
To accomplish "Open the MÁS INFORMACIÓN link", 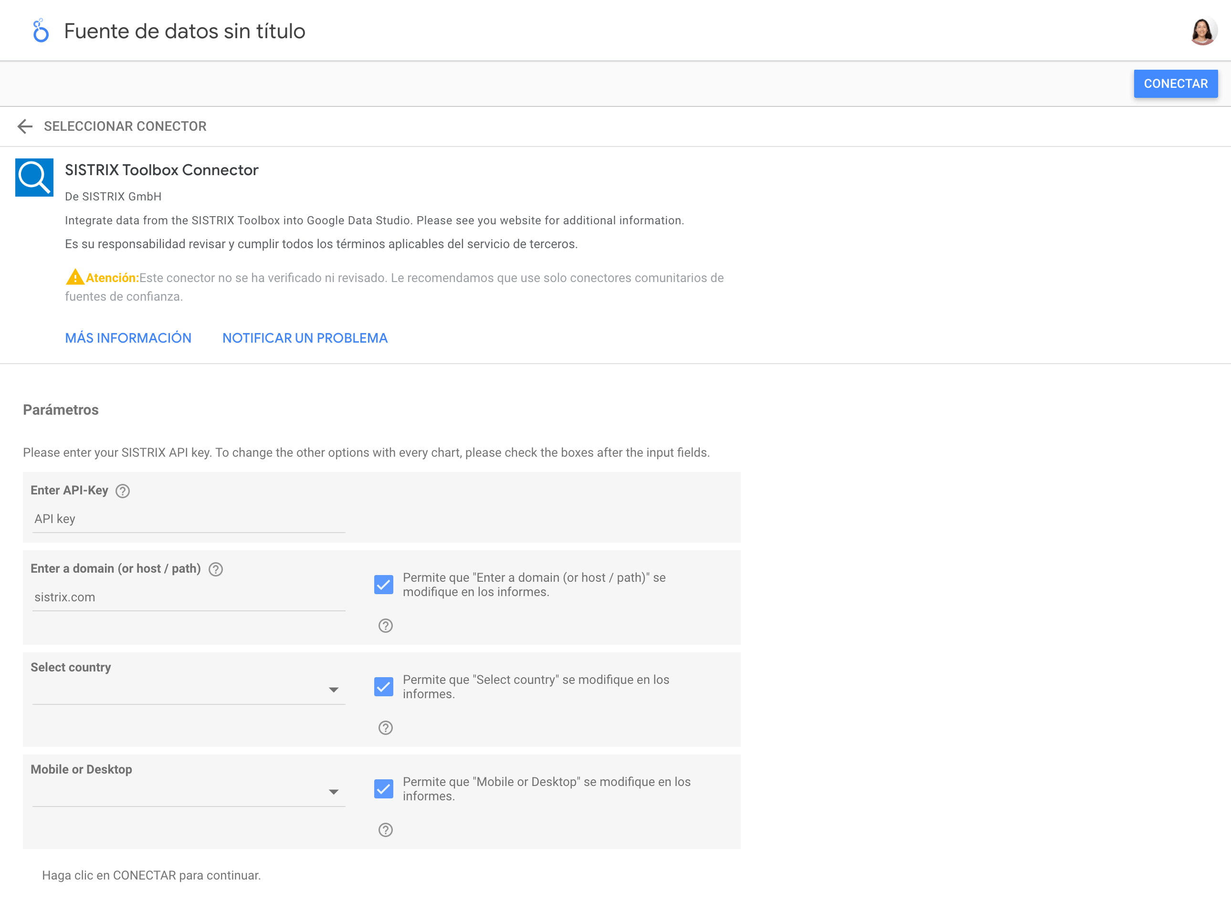I will coord(128,338).
